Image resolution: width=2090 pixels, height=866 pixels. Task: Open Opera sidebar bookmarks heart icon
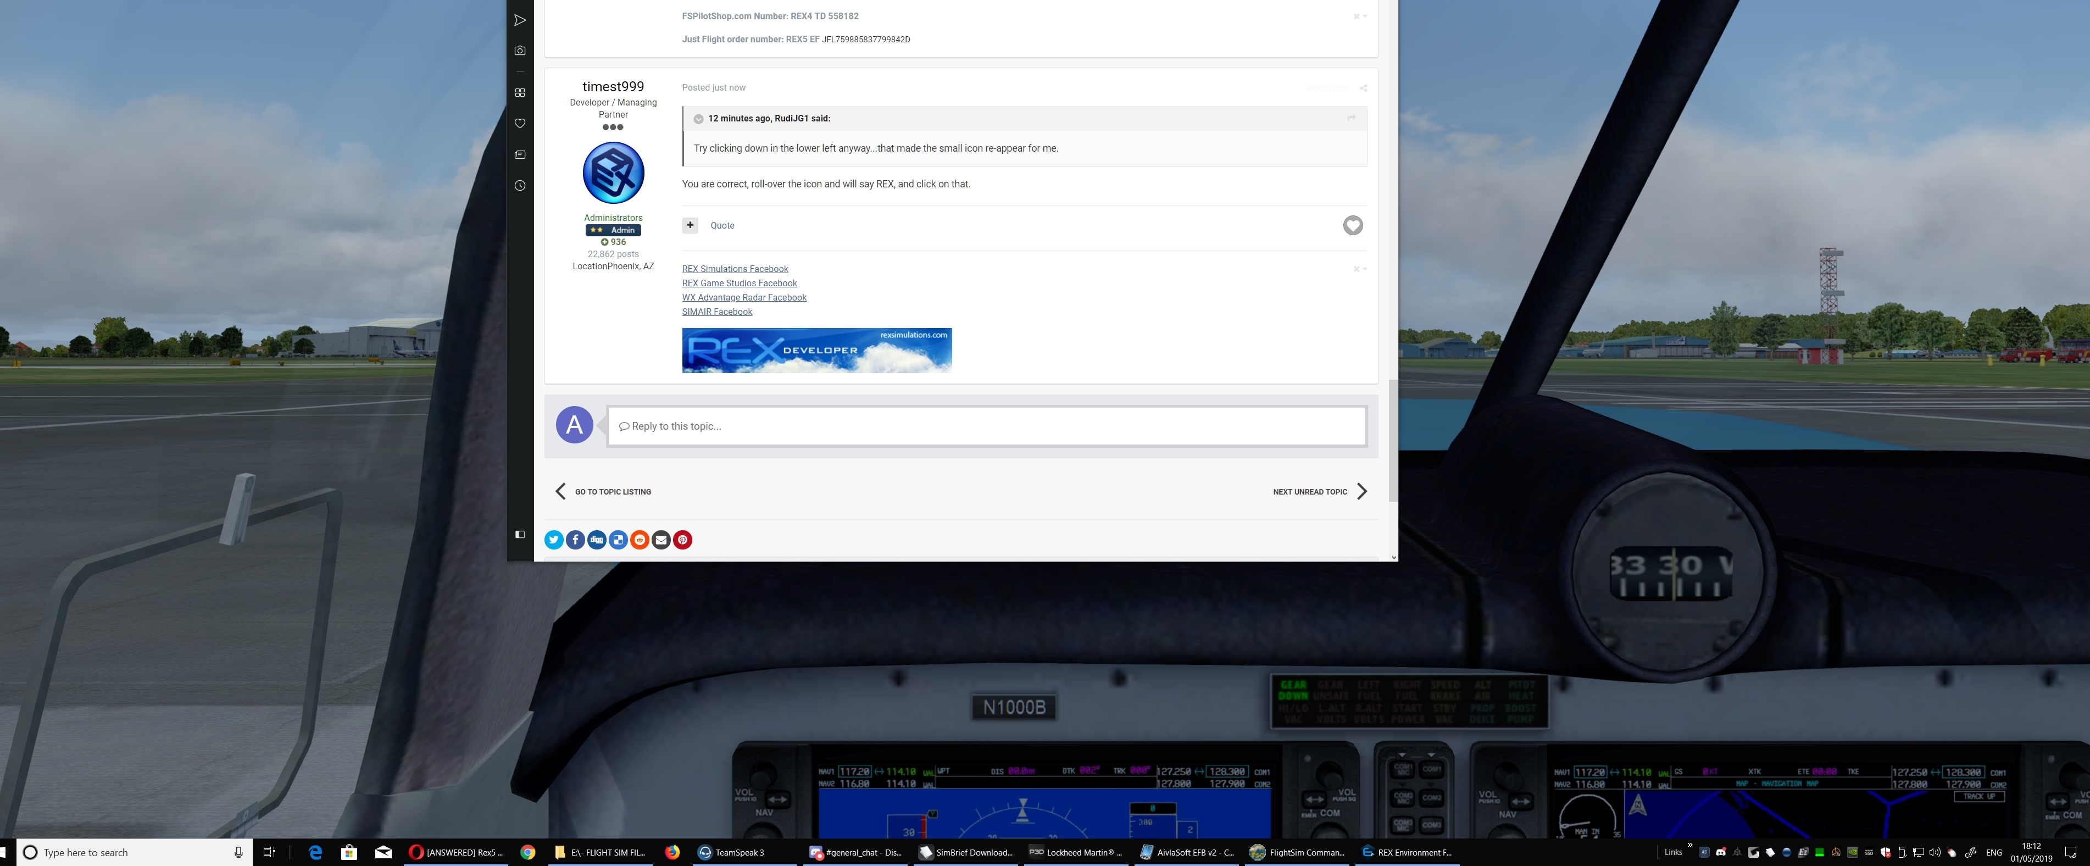[520, 124]
